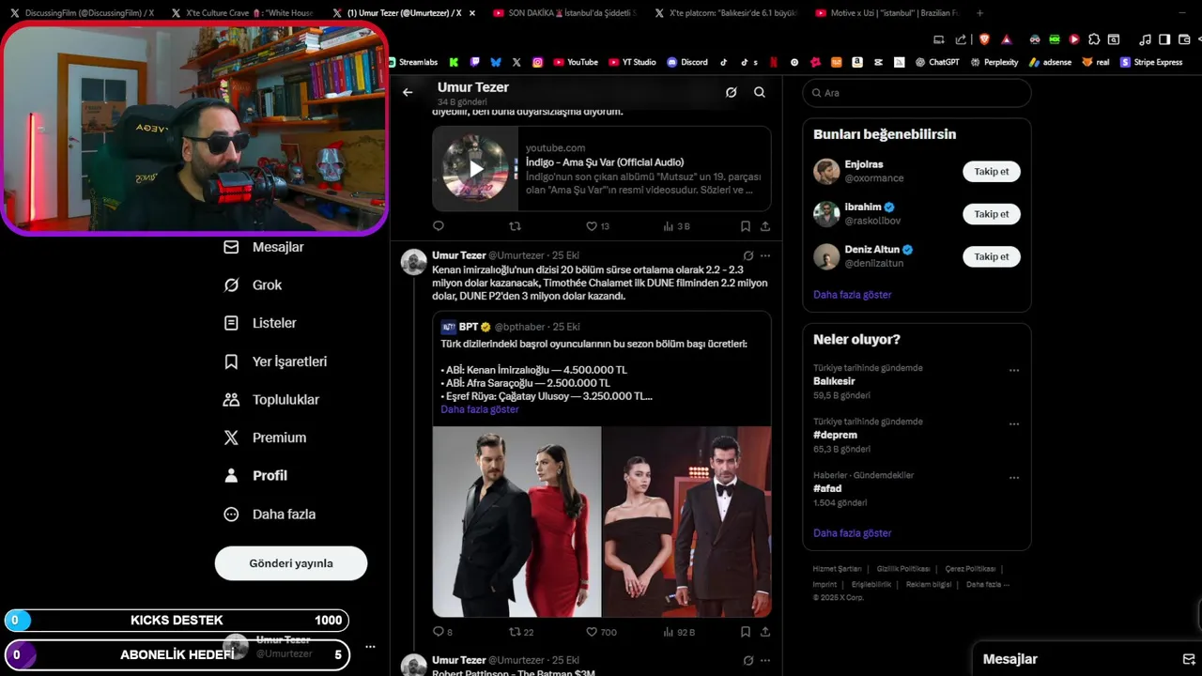Screen dimensions: 1202x676
Task: Reply to the İndigo post with 13 likes
Action: [439, 226]
